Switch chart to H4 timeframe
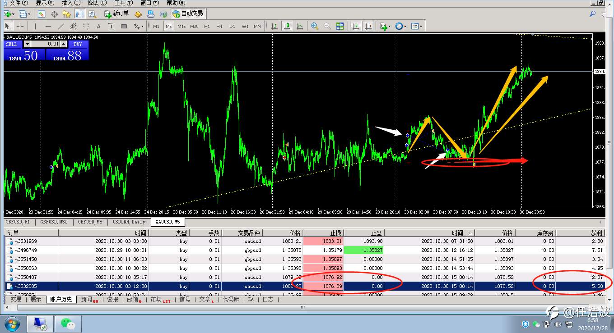 click(x=219, y=26)
